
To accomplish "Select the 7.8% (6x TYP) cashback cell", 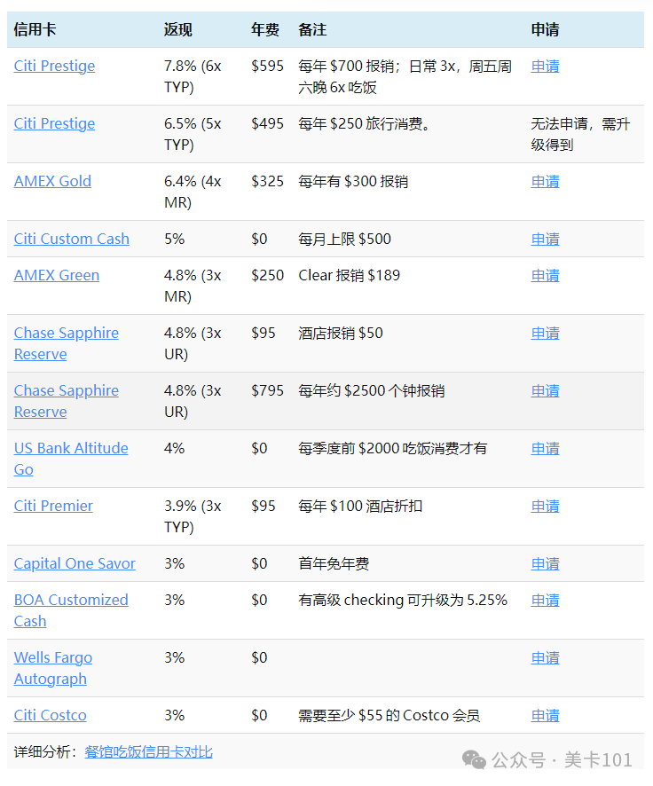I will click(x=193, y=76).
